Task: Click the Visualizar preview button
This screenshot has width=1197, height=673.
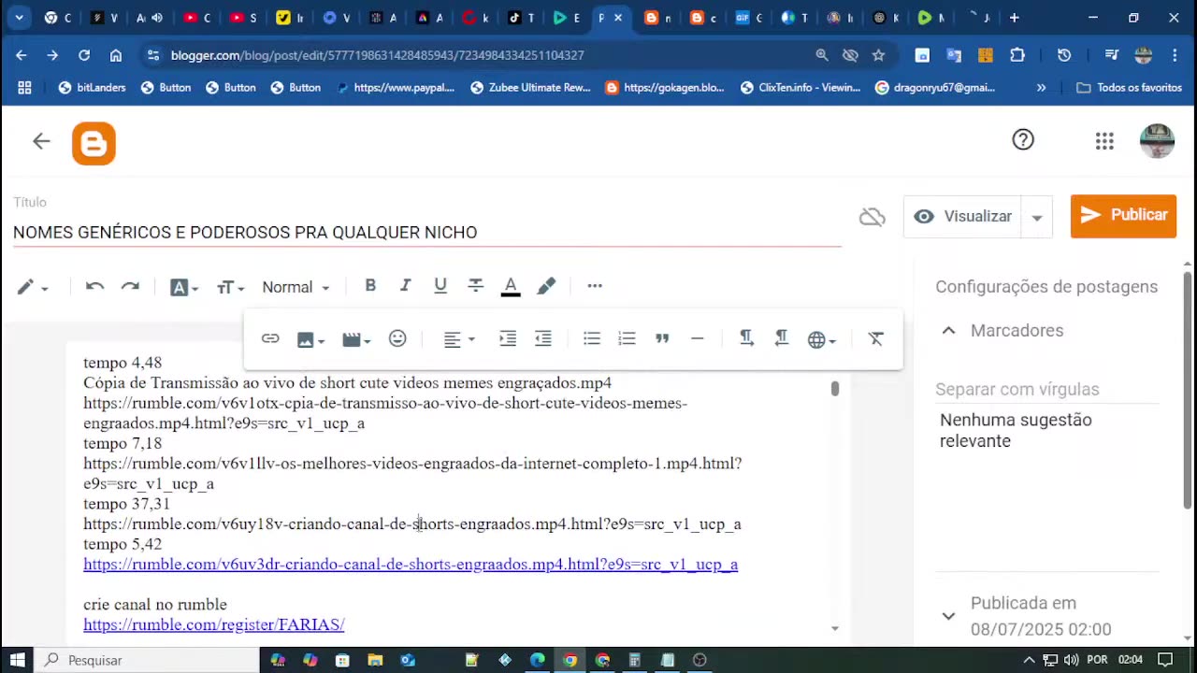Action: pos(963,216)
